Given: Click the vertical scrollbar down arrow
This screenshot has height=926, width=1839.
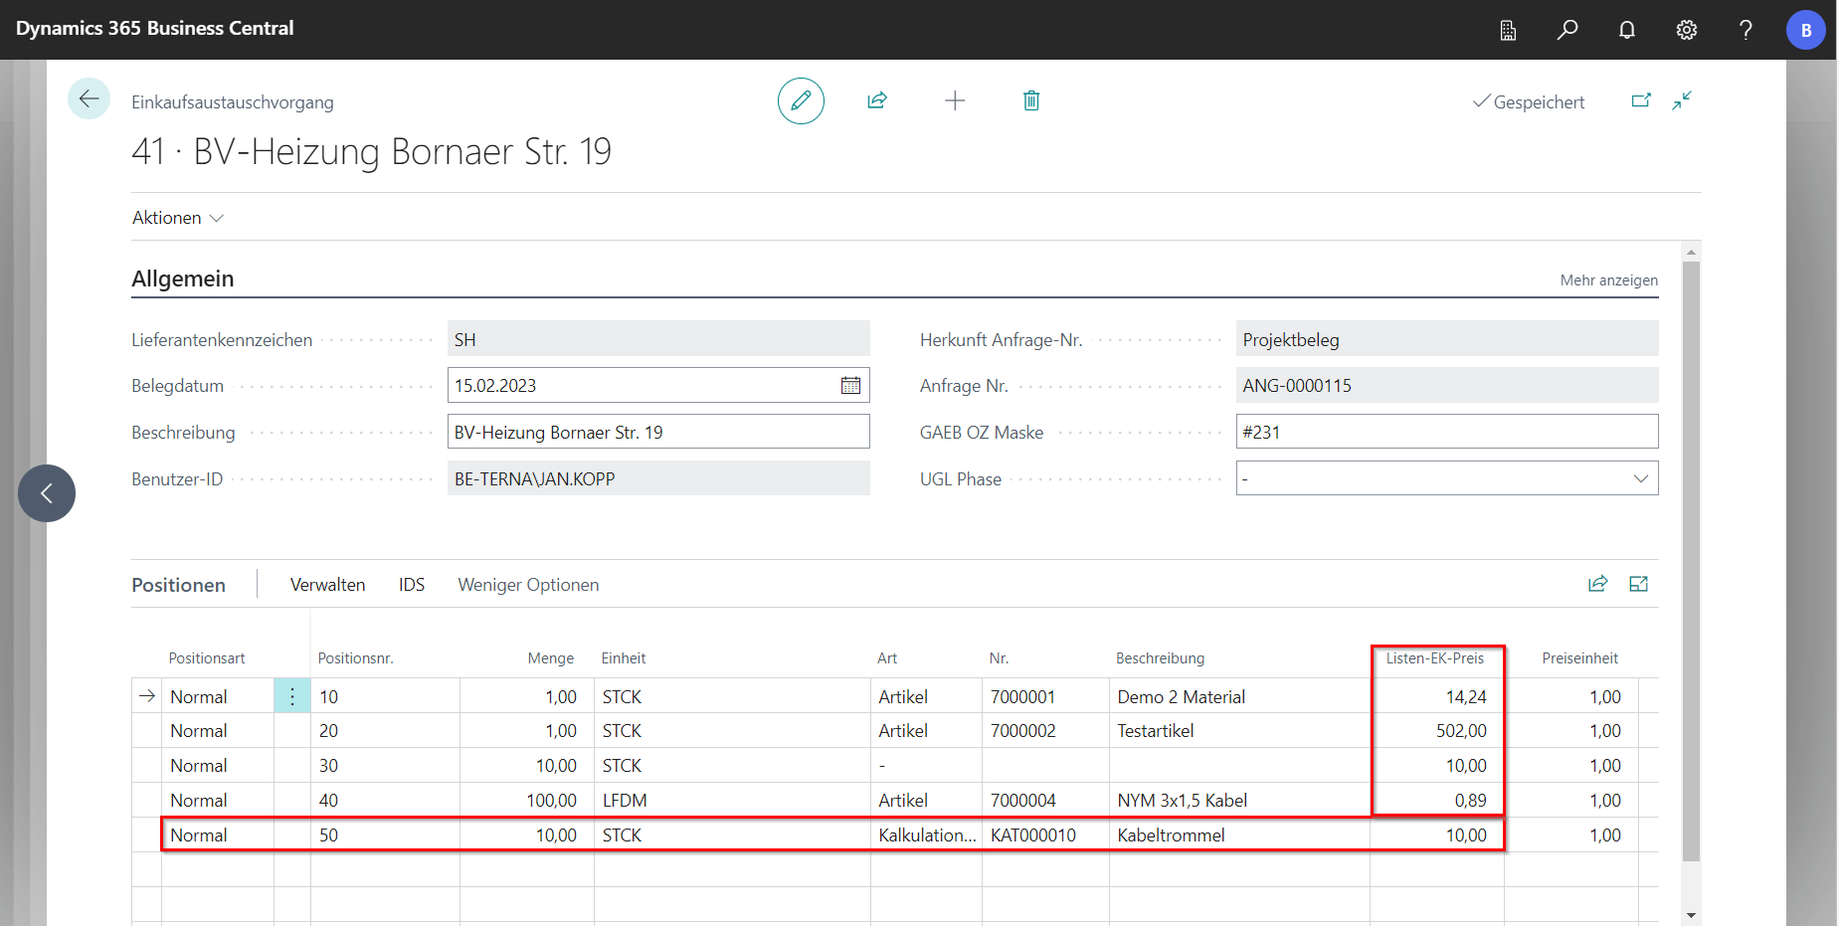Looking at the screenshot, I should [1691, 915].
